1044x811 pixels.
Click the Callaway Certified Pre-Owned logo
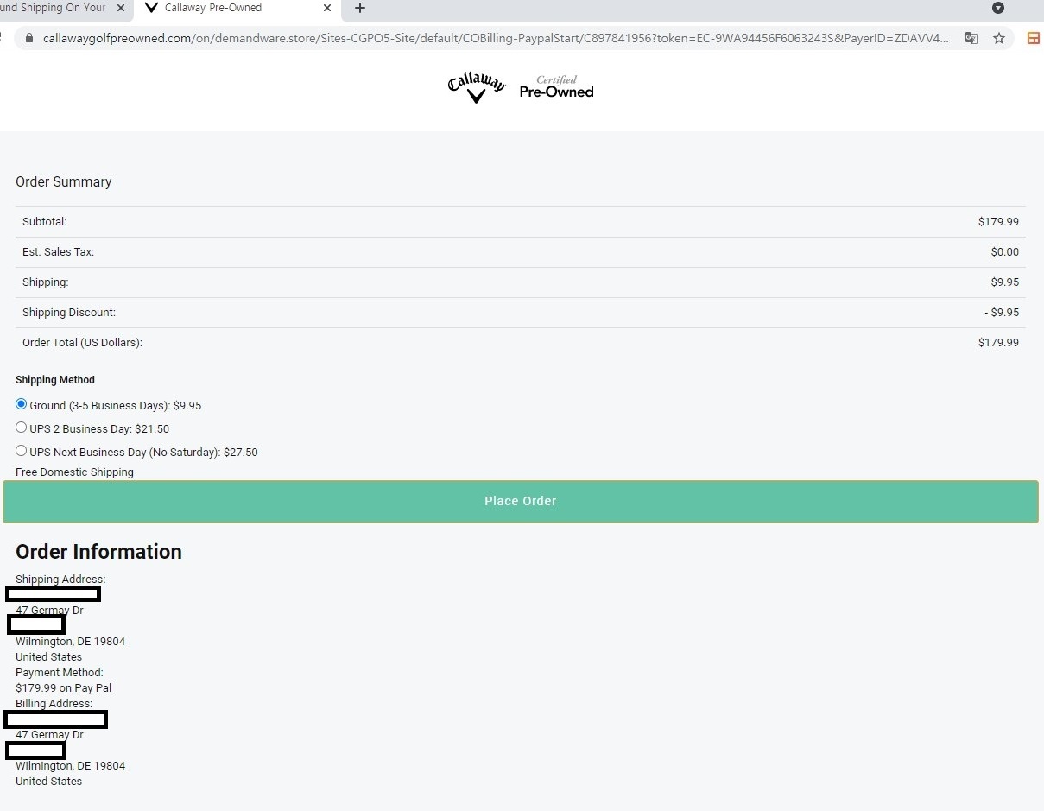click(x=521, y=88)
